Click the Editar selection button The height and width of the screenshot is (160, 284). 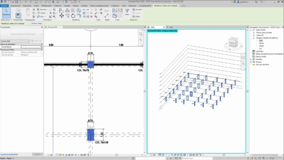136,16
